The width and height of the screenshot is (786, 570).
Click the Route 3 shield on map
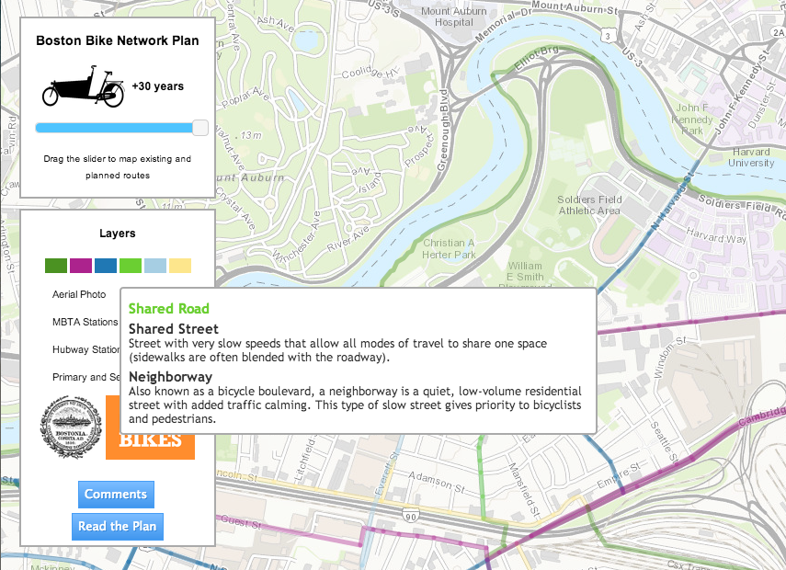[x=608, y=36]
